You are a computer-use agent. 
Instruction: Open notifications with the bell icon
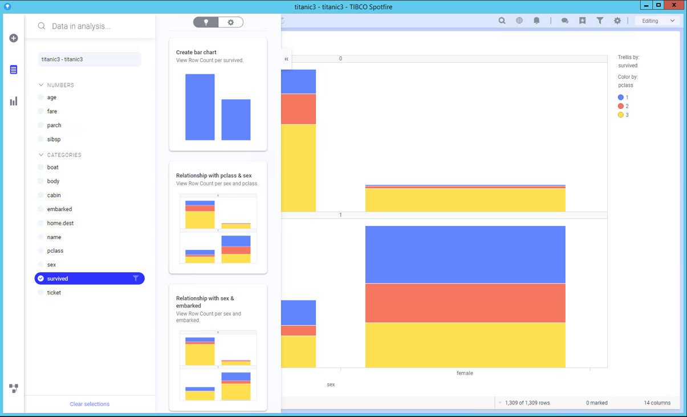coord(536,20)
